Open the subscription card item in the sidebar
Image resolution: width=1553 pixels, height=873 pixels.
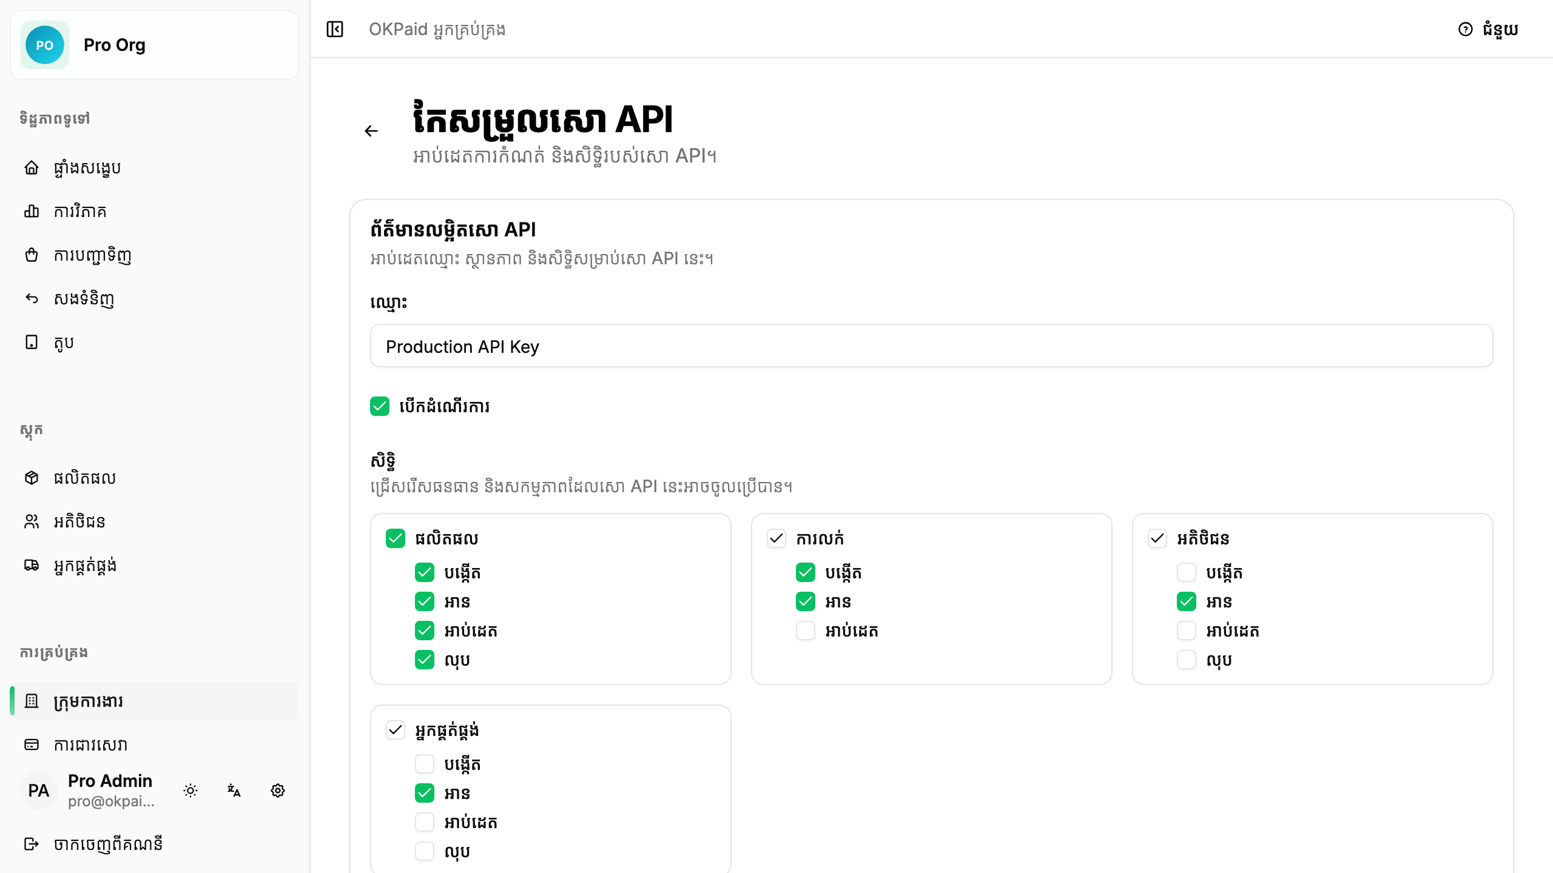click(x=155, y=744)
